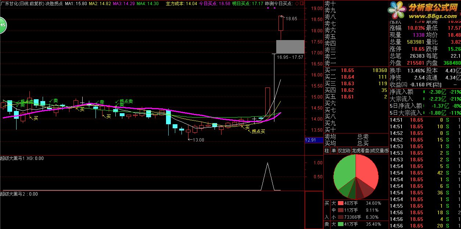The height and width of the screenshot is (229, 461).
Task: Click the 18.65 high price label on the chart
Action: (x=291, y=19)
